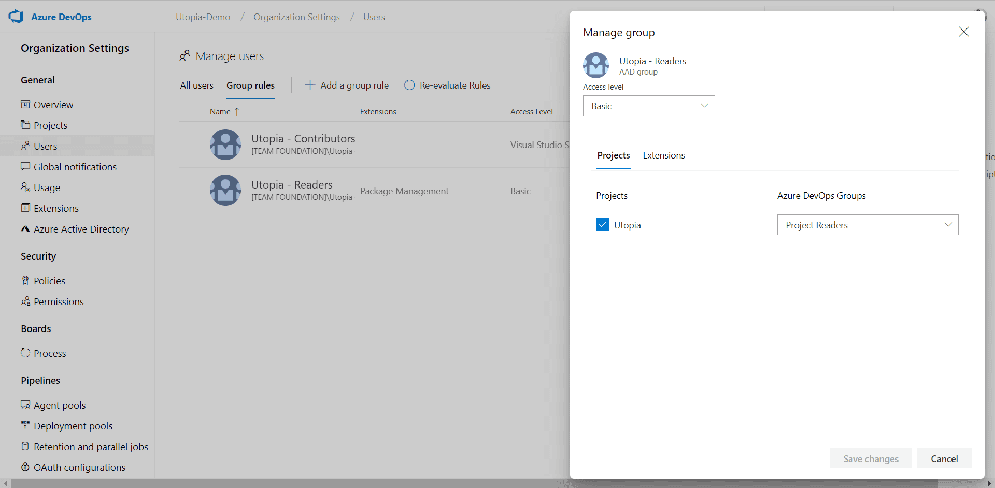Image resolution: width=995 pixels, height=488 pixels.
Task: Click the Projects sidebar icon
Action: [x=25, y=125]
